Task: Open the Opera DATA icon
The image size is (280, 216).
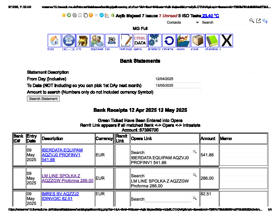Action: click(x=140, y=41)
